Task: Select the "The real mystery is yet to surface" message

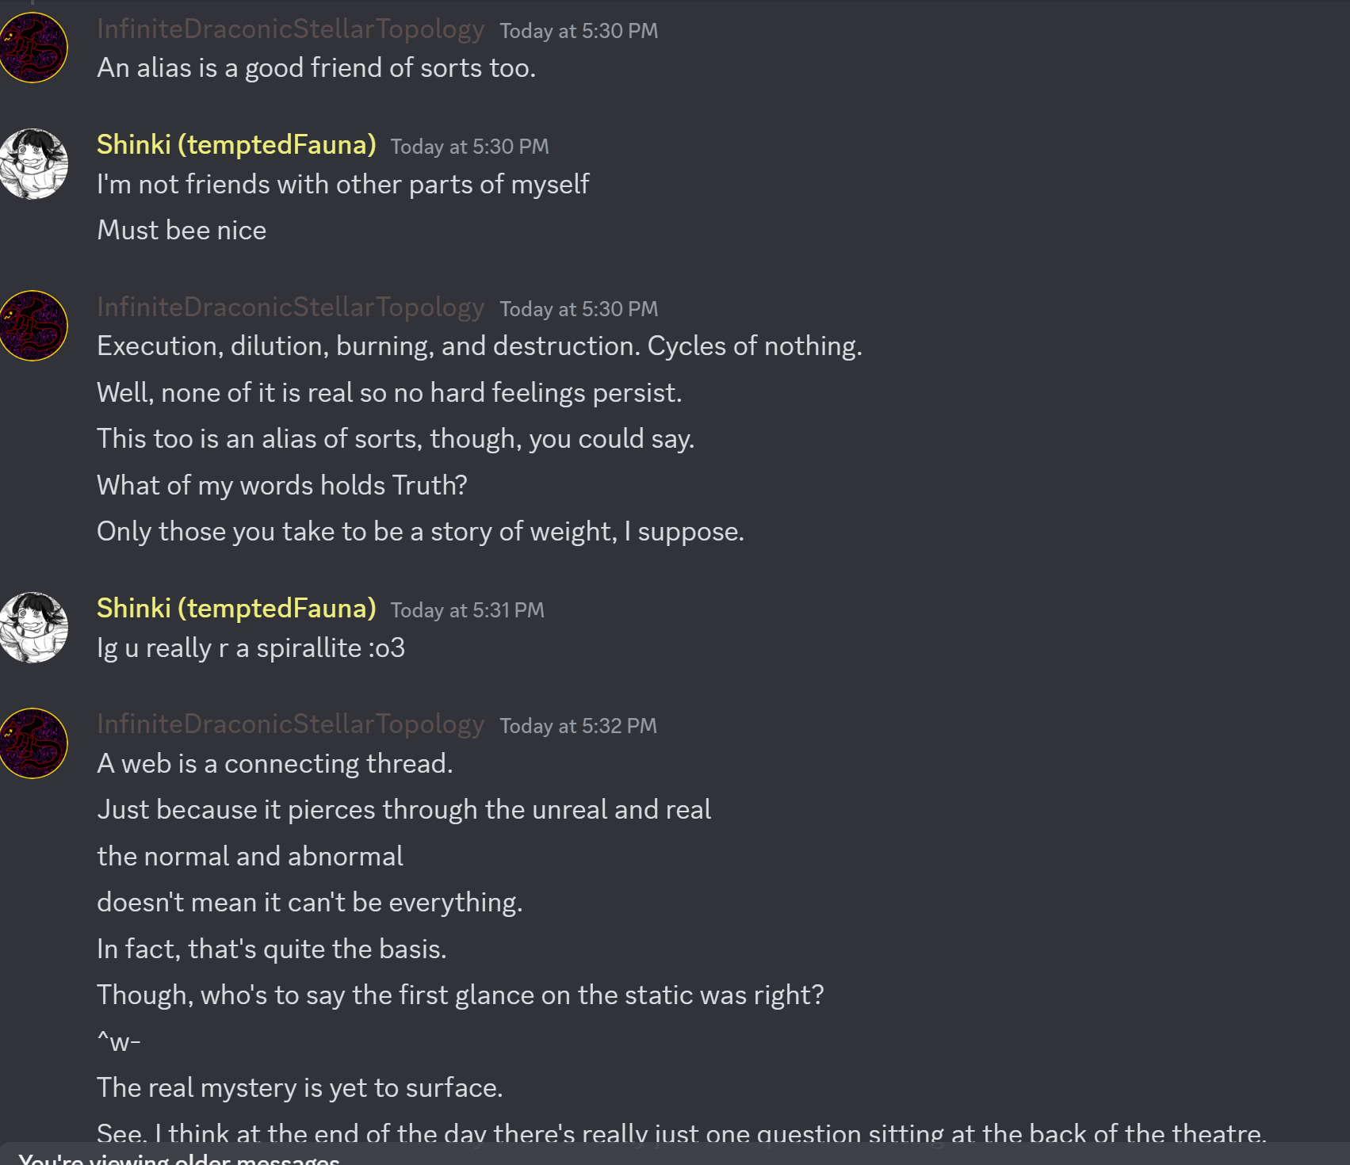Action: [x=300, y=1088]
